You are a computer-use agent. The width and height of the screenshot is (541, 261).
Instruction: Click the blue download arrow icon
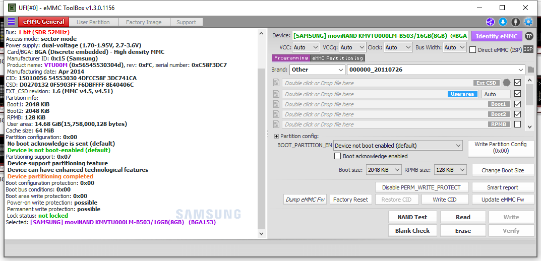point(503,22)
